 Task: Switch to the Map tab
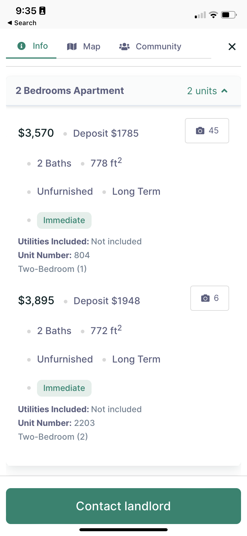(92, 46)
